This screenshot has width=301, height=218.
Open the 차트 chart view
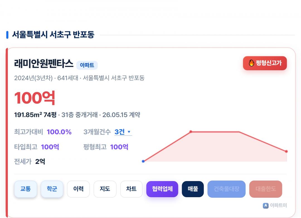tap(131, 189)
